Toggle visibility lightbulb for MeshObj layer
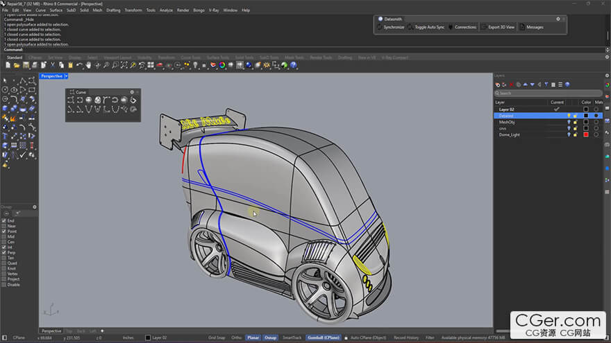The width and height of the screenshot is (611, 343). pyautogui.click(x=569, y=122)
